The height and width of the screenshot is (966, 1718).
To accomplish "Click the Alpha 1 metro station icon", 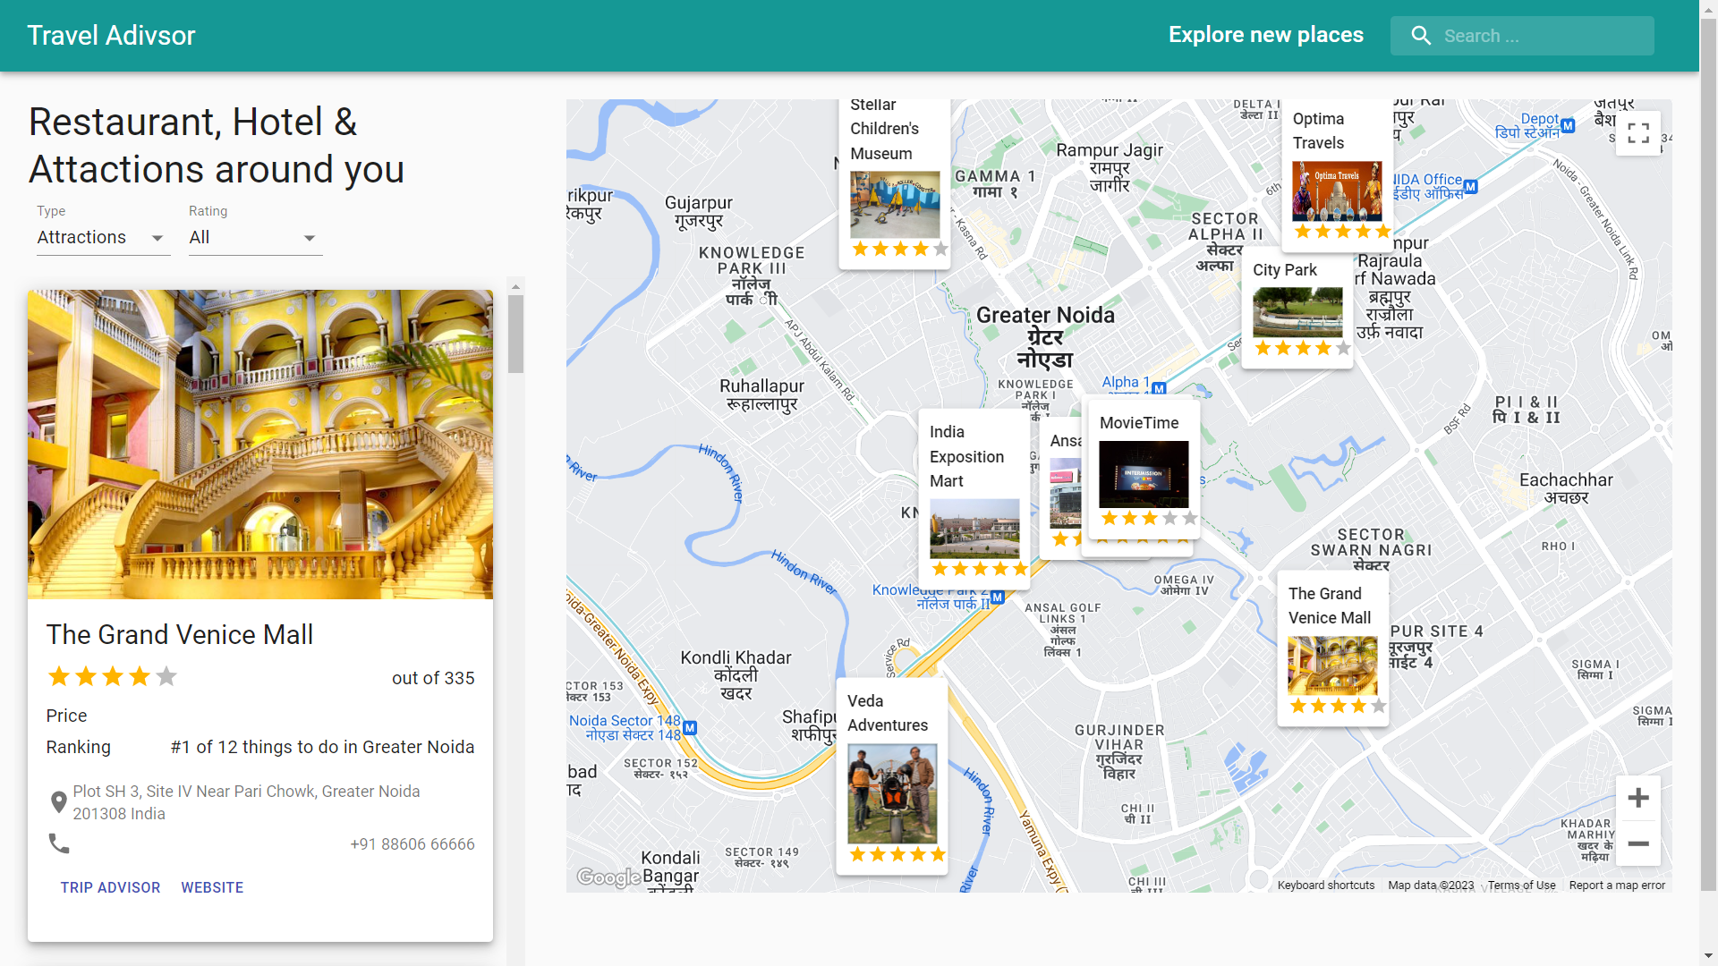I will [1159, 389].
